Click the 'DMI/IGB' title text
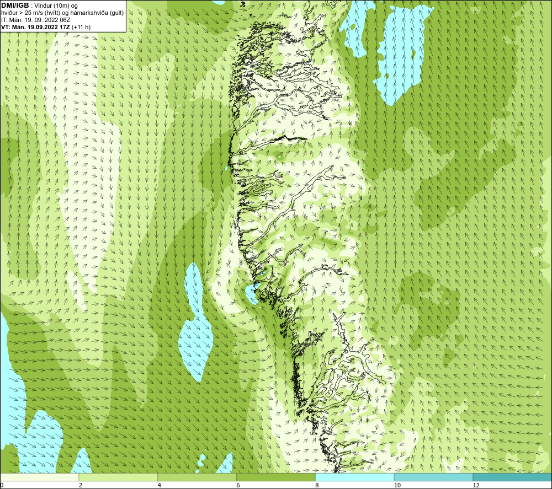The image size is (552, 489). pos(15,6)
